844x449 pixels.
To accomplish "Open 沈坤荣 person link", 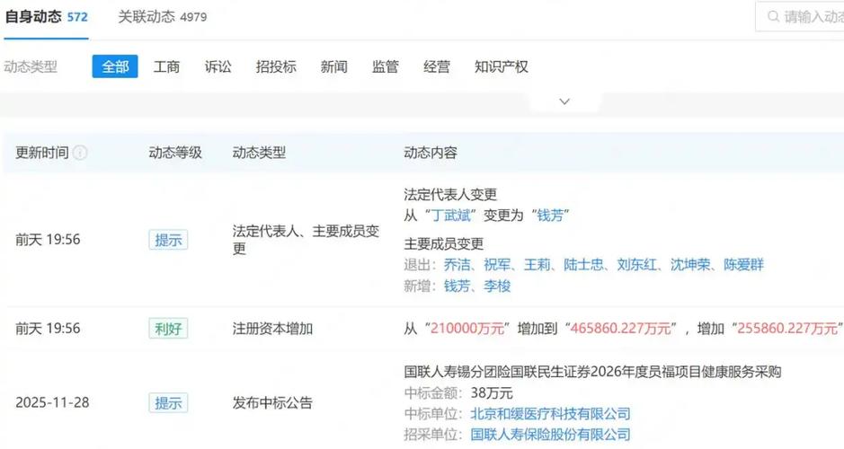I will pyautogui.click(x=690, y=265).
